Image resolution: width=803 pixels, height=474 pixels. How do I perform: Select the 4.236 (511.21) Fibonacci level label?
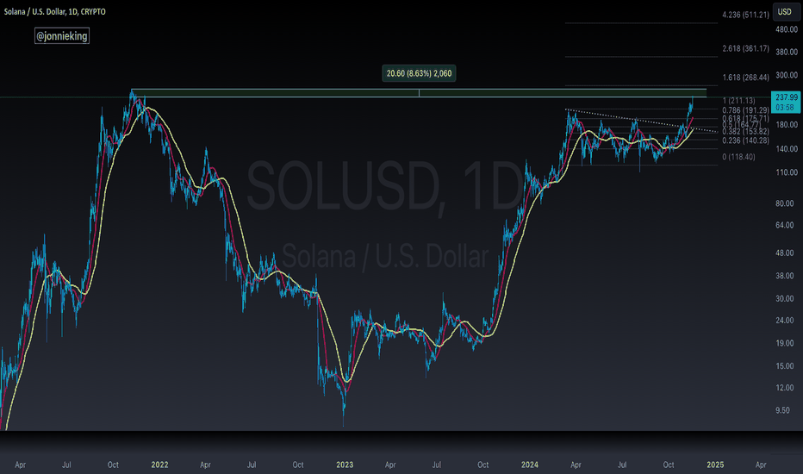point(745,15)
